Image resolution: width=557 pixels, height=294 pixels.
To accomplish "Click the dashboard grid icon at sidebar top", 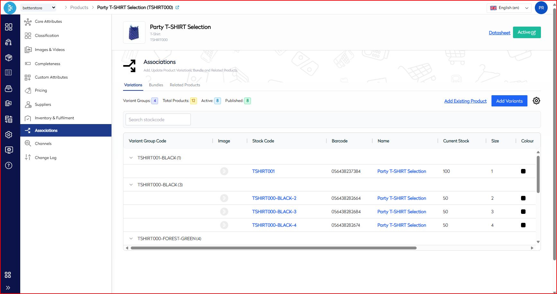I will tap(9, 27).
